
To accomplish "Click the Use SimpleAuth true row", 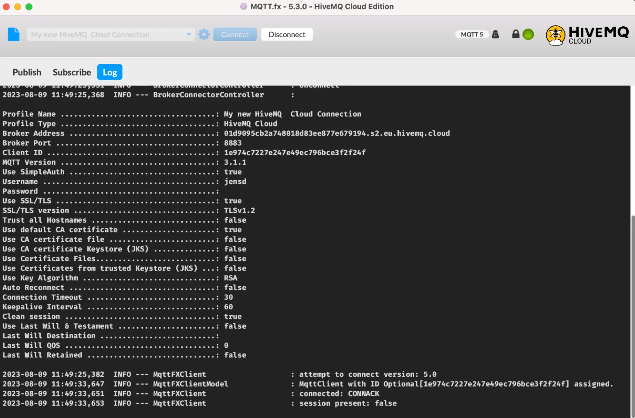I will tap(122, 172).
